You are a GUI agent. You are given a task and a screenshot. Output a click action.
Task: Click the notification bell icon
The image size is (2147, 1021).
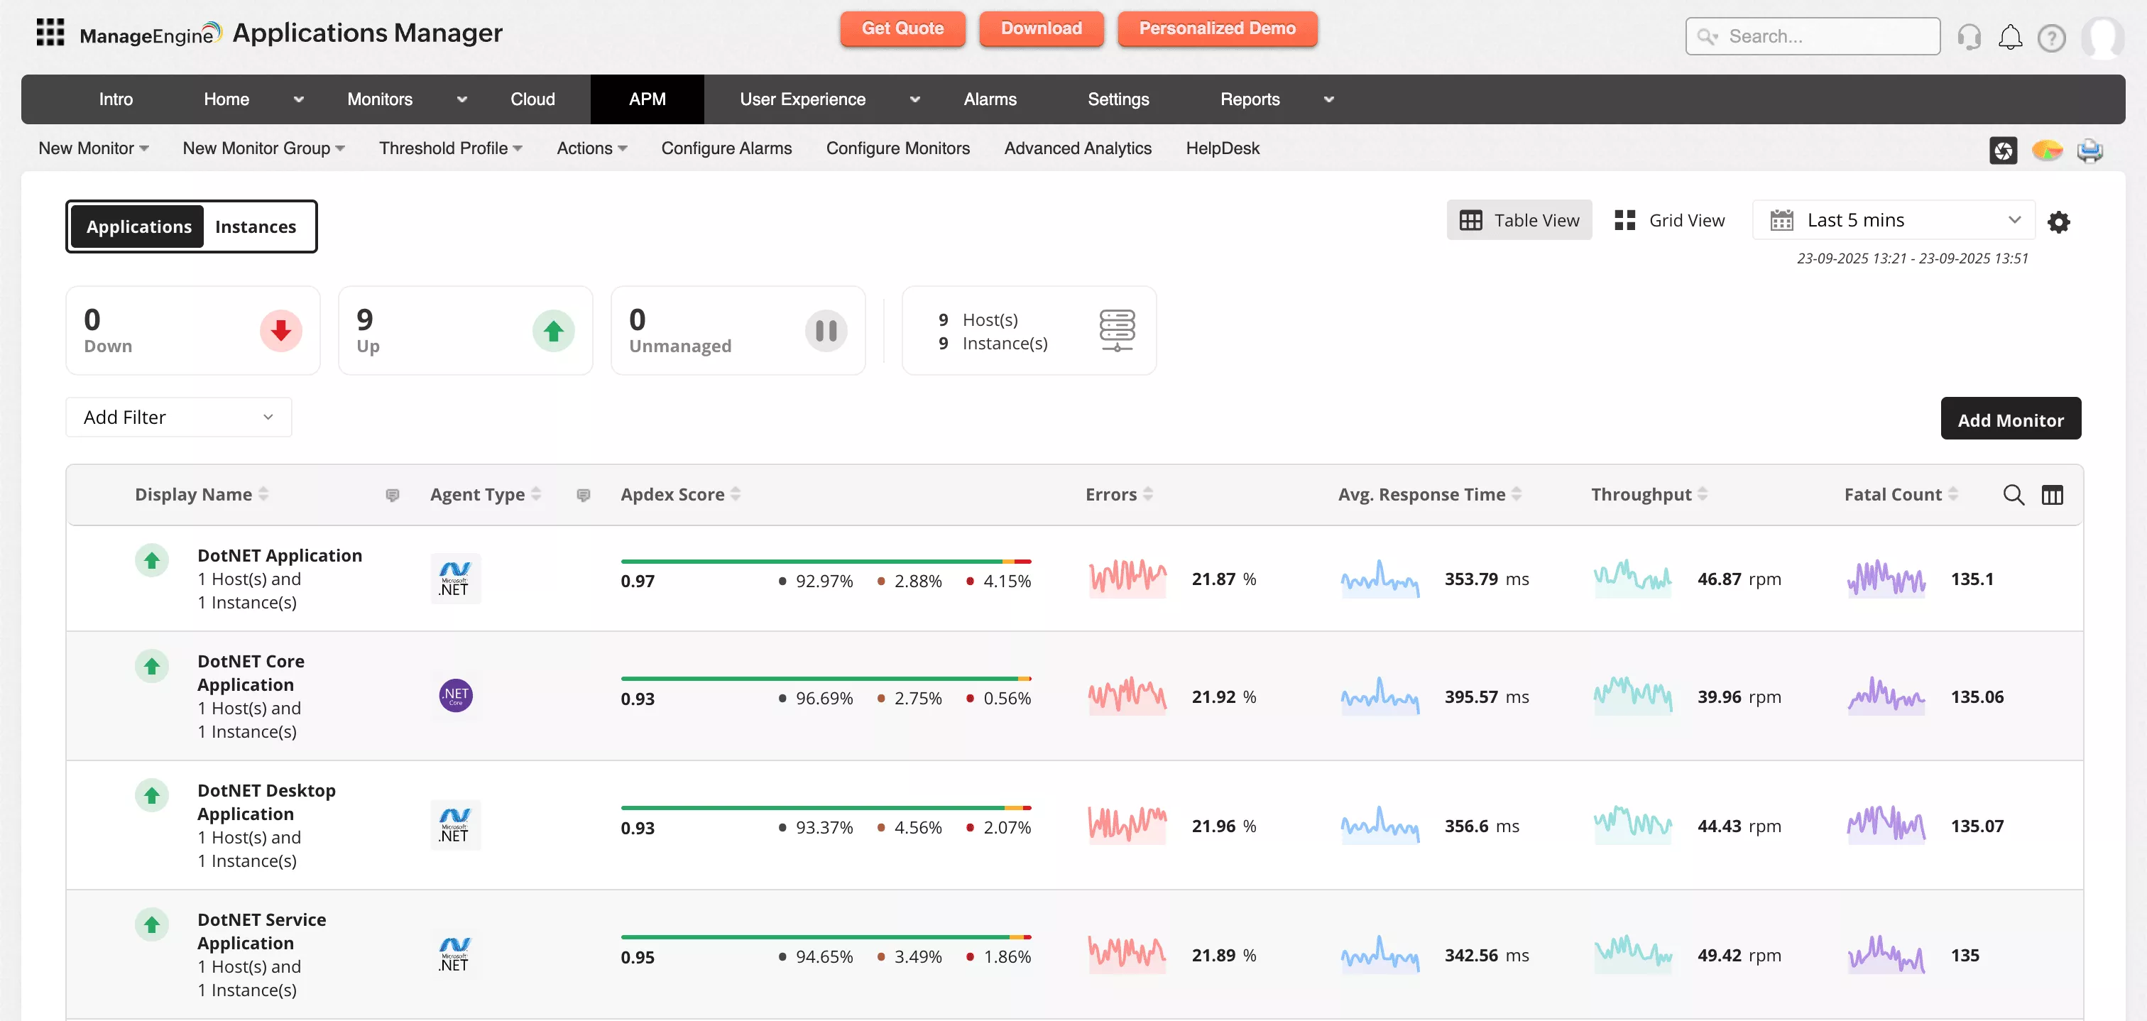point(2010,37)
